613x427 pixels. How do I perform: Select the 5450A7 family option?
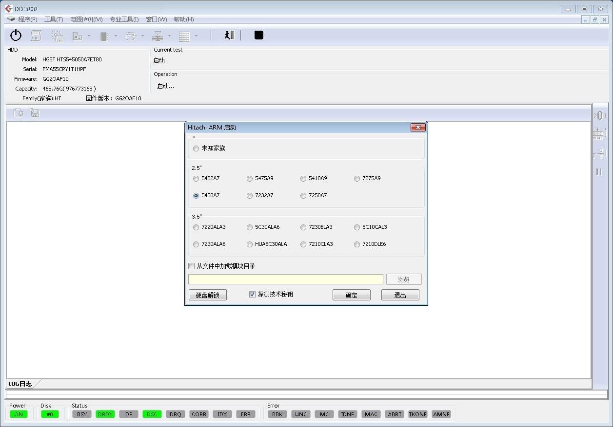196,196
